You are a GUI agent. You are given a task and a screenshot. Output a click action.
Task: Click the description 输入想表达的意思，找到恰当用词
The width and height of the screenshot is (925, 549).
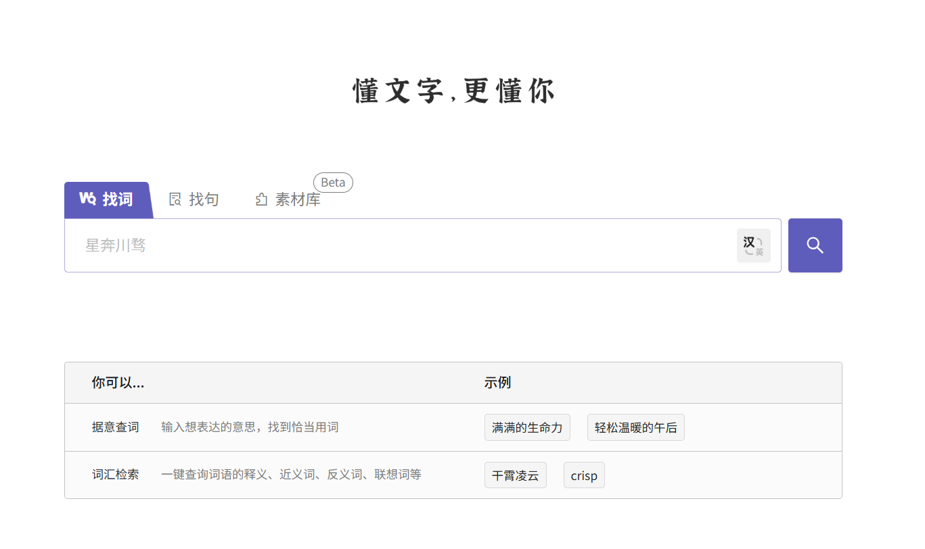[x=250, y=427]
